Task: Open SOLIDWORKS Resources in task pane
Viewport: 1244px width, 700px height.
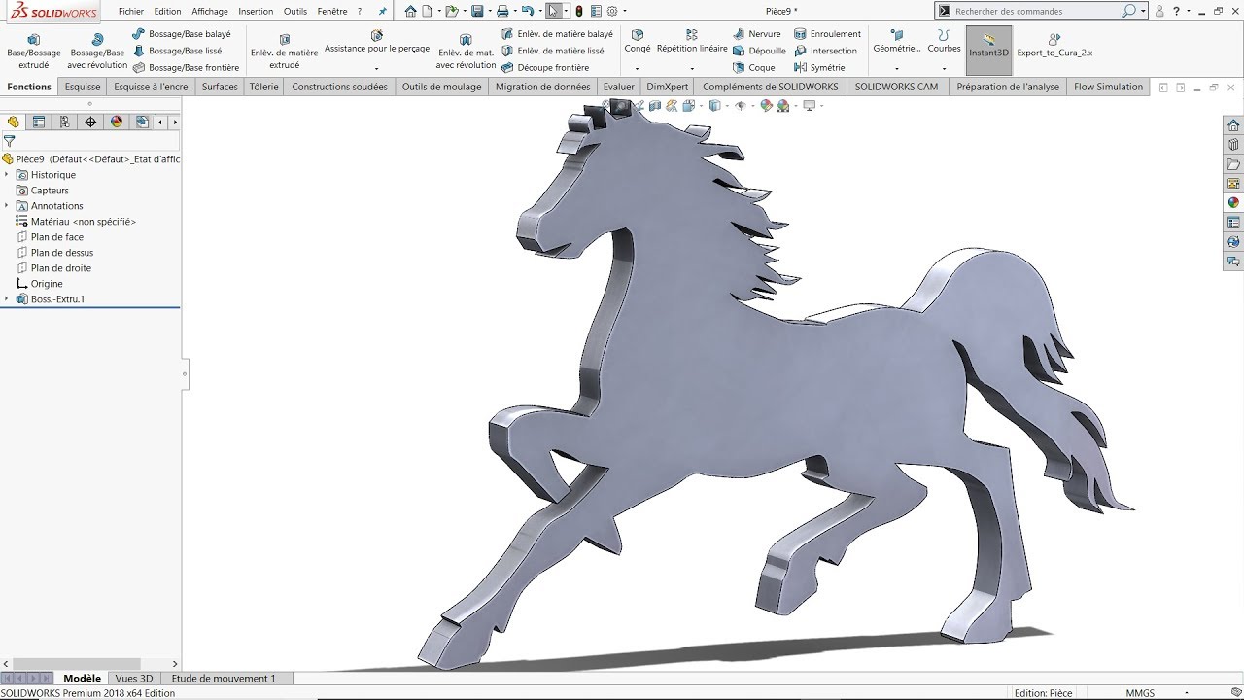Action: pyautogui.click(x=1233, y=125)
